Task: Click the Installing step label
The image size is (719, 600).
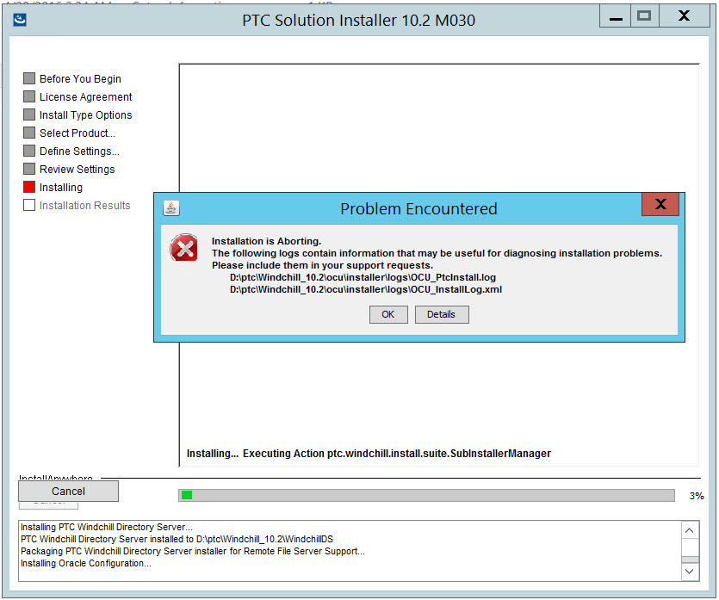Action: pos(61,188)
